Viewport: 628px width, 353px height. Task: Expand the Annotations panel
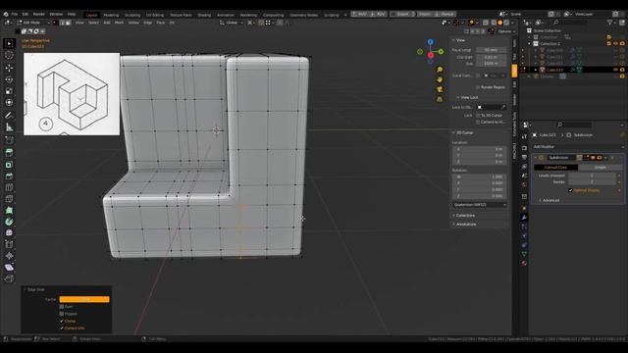pyautogui.click(x=465, y=225)
